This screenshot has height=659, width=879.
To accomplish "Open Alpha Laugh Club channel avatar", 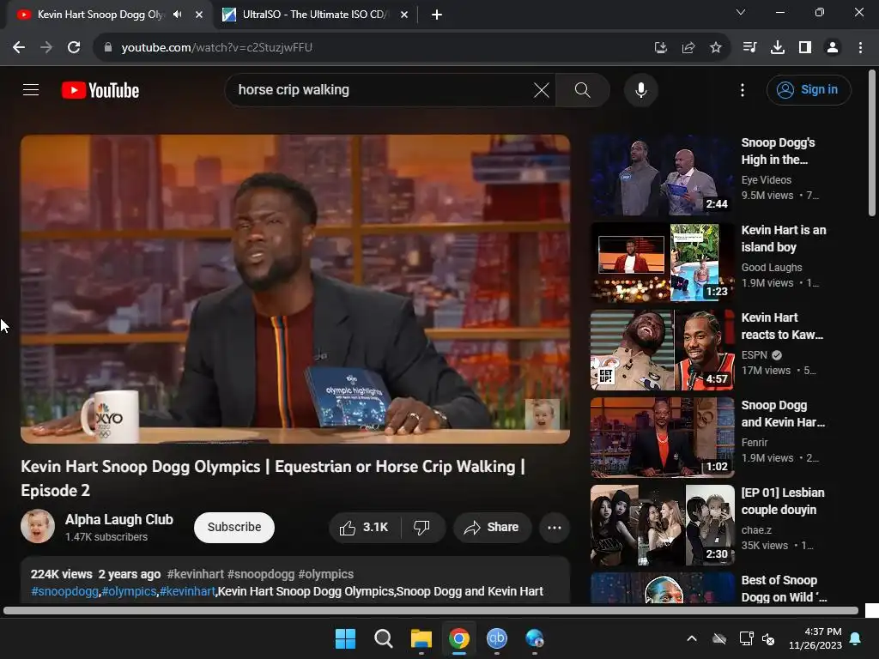I will tap(38, 526).
